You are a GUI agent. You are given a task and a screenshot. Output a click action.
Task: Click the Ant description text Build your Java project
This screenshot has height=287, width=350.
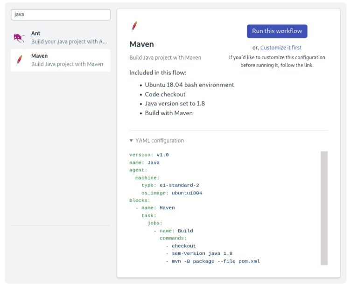pos(69,41)
